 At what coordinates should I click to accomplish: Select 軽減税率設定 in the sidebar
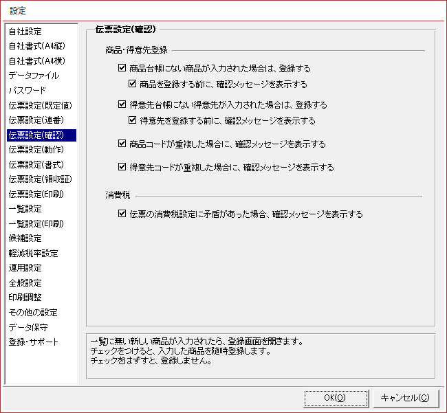point(33,253)
